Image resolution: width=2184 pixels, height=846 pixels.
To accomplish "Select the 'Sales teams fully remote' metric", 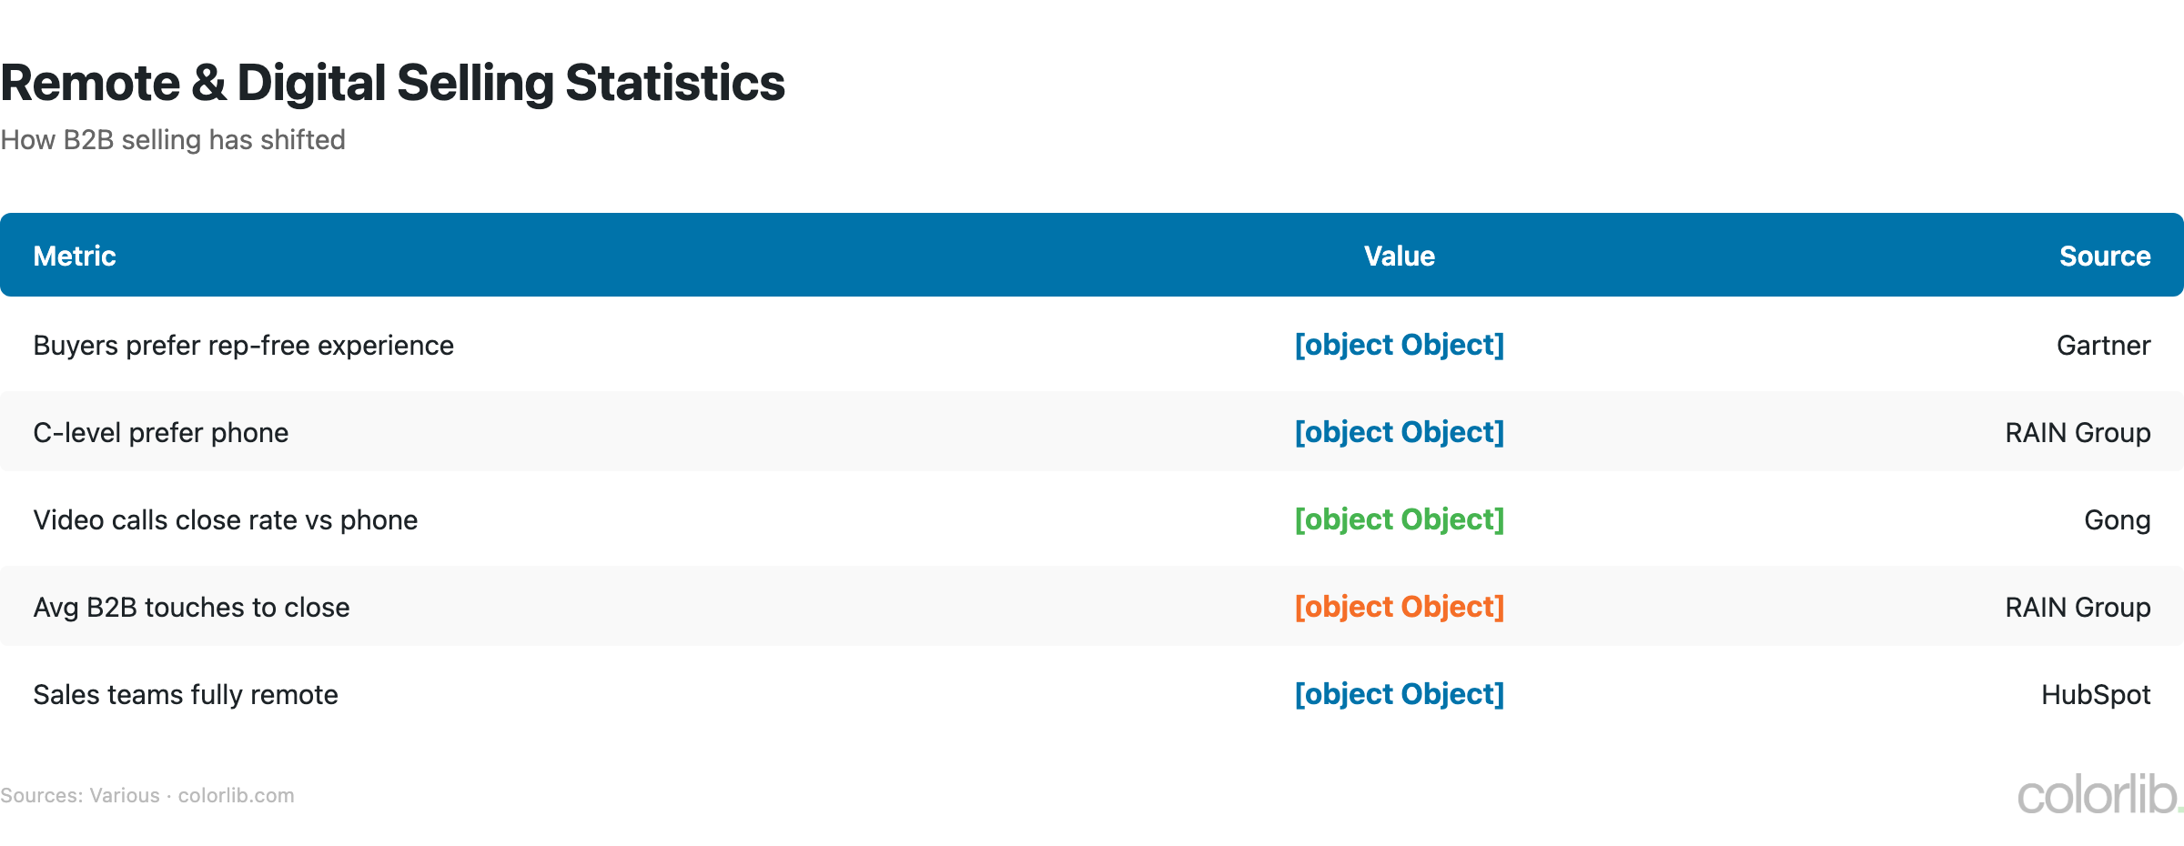I will click(x=186, y=695).
